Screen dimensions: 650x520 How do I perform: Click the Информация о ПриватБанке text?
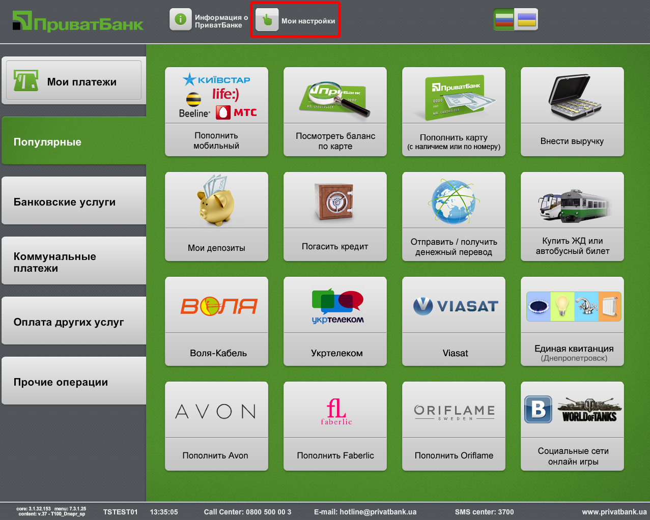[x=221, y=21]
